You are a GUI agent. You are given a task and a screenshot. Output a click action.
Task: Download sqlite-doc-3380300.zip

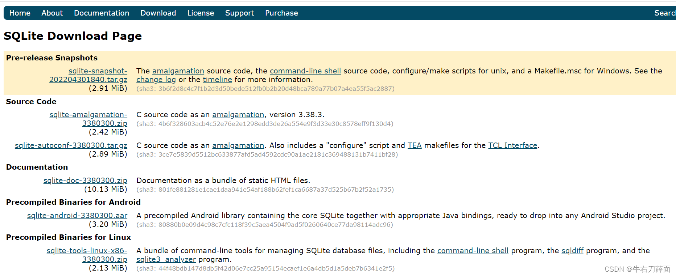pyautogui.click(x=85, y=181)
